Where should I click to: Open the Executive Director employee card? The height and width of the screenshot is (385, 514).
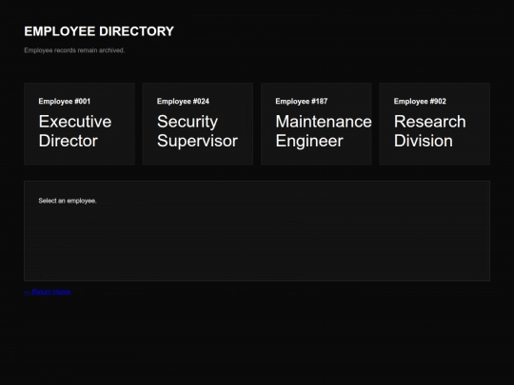[79, 125]
